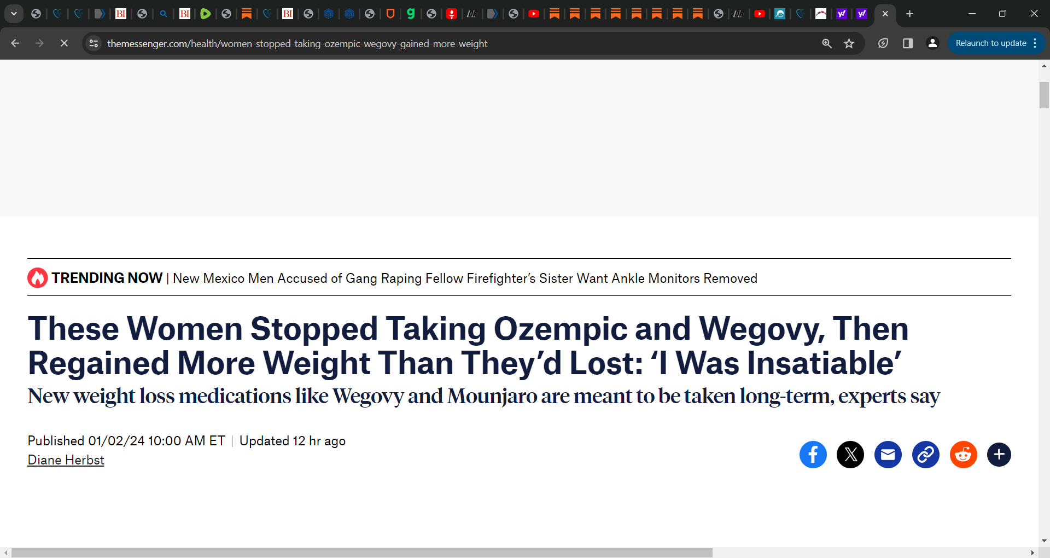Stop loading the page
Viewport: 1050px width, 558px height.
(x=64, y=43)
